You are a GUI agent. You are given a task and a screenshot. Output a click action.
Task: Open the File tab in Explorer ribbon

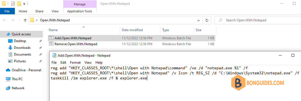(7, 11)
